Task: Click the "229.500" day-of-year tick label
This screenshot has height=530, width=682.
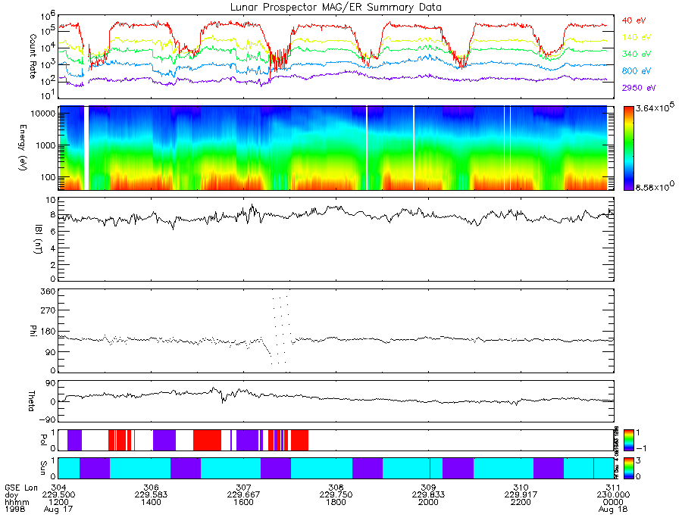Action: point(58,495)
